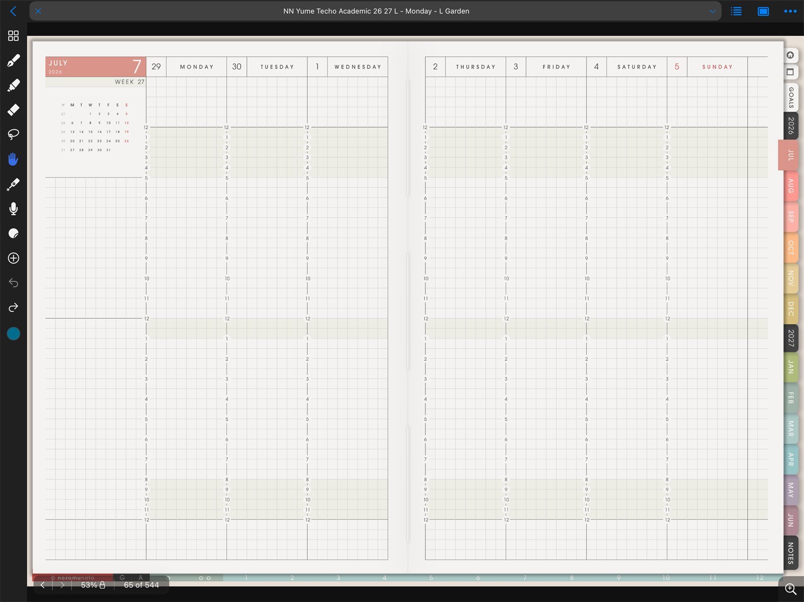Screen dimensions: 804x602
Task: Open the blank square planner tab
Action: coord(790,72)
